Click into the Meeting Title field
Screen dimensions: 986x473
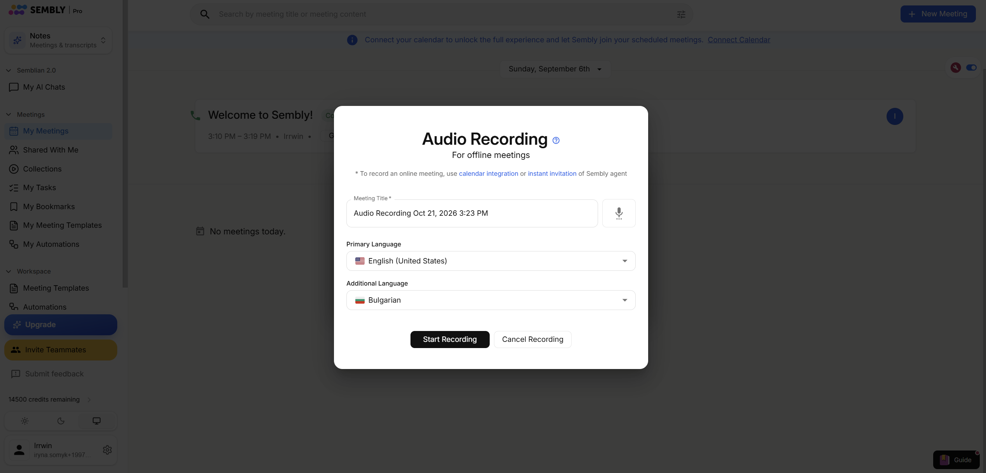click(x=472, y=213)
